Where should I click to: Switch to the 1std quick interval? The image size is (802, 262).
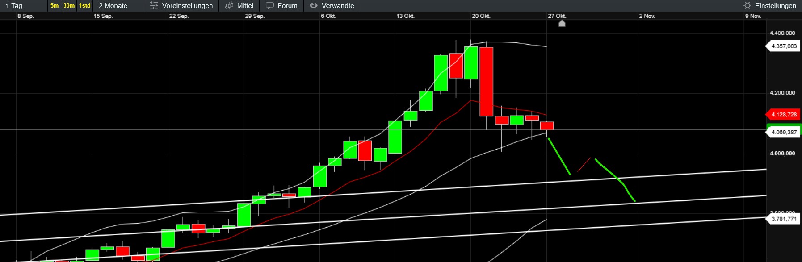(84, 6)
